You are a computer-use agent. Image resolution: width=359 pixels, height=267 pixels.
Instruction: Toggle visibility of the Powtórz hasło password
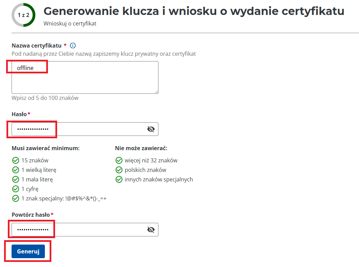(x=151, y=230)
